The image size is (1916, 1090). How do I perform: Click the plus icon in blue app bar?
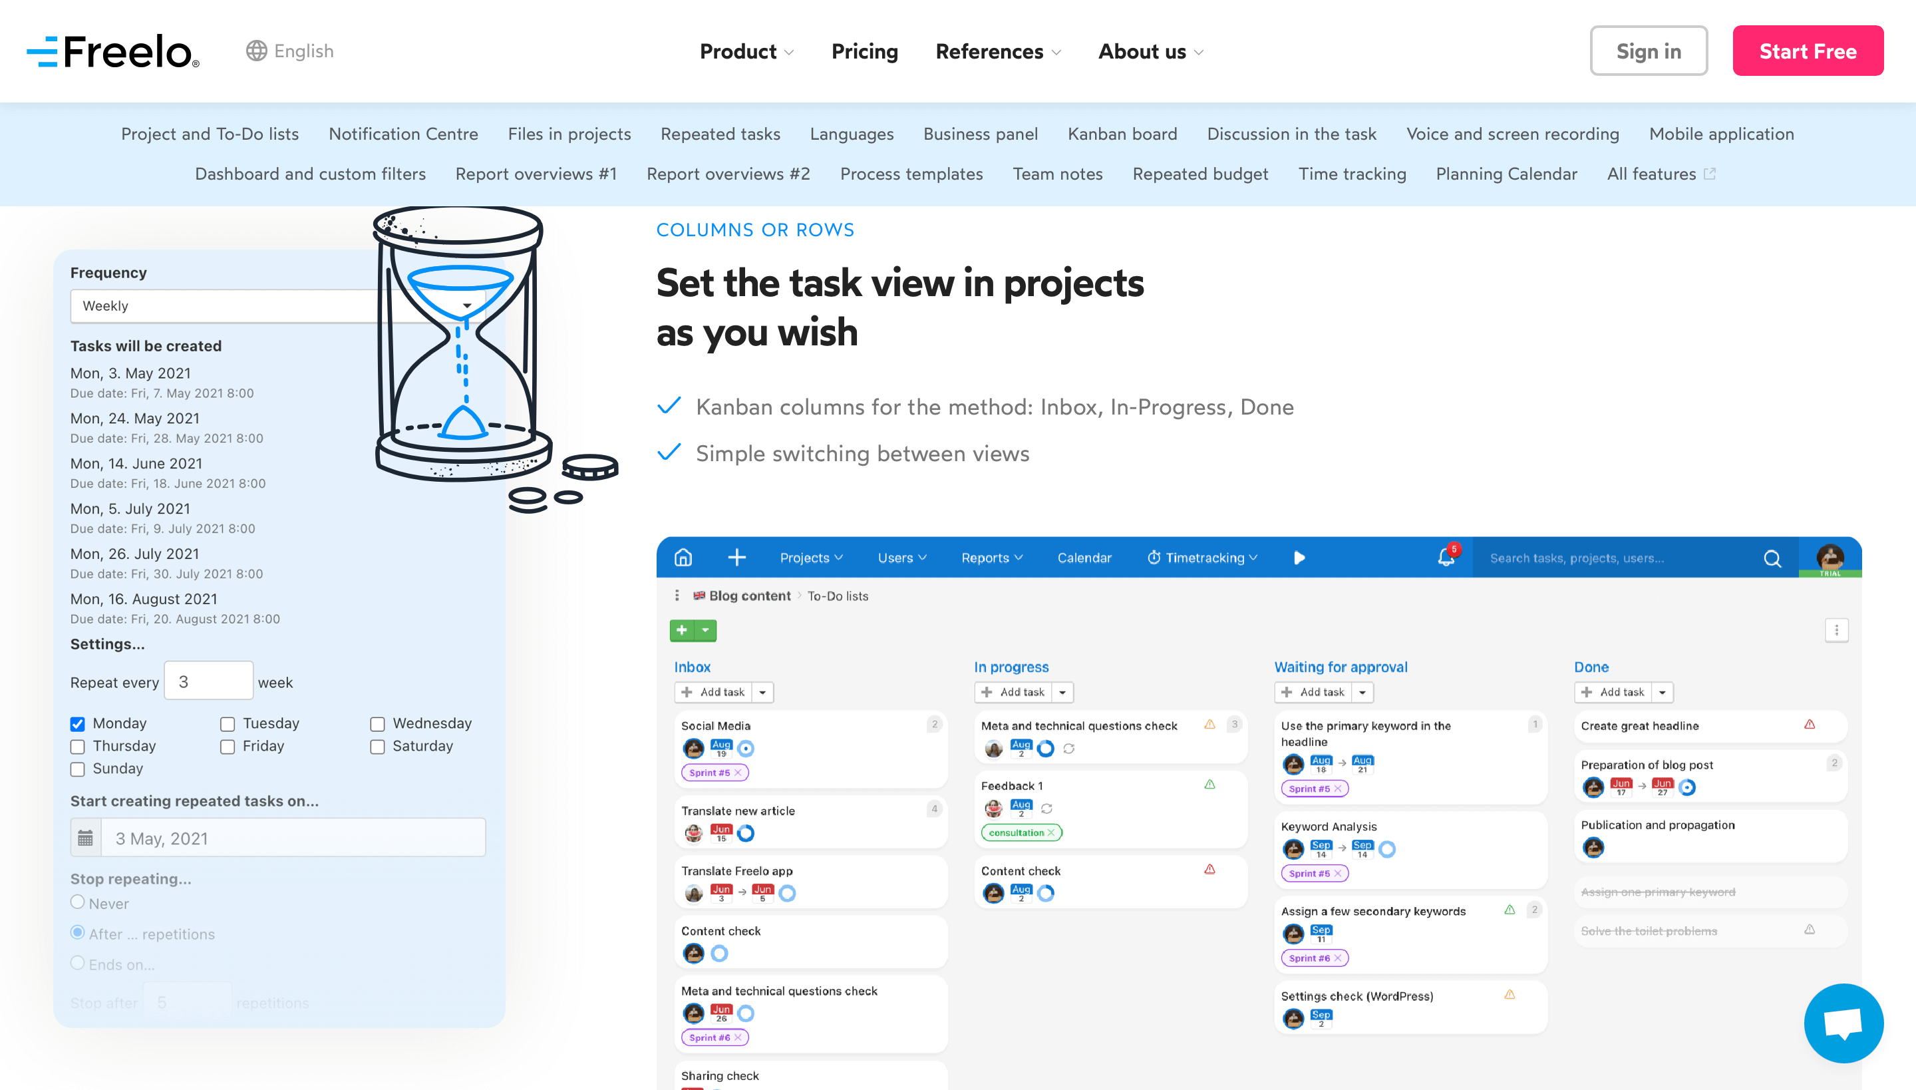tap(736, 558)
